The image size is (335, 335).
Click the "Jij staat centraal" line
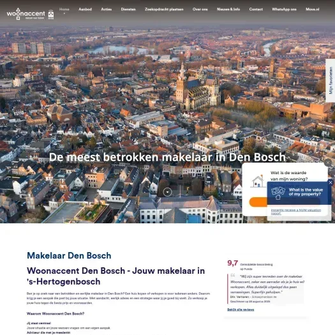[39, 323]
